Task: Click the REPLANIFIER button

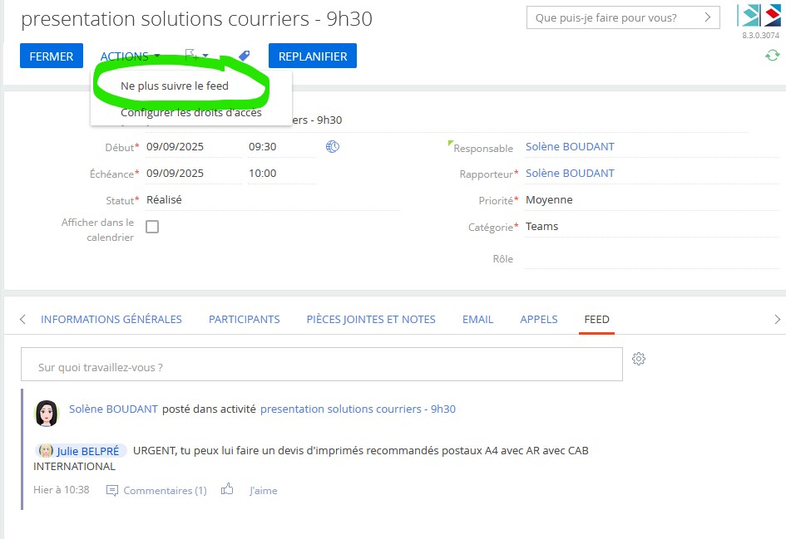Action: click(313, 56)
